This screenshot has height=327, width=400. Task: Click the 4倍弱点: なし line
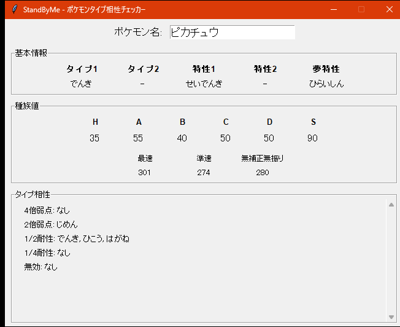click(x=47, y=210)
